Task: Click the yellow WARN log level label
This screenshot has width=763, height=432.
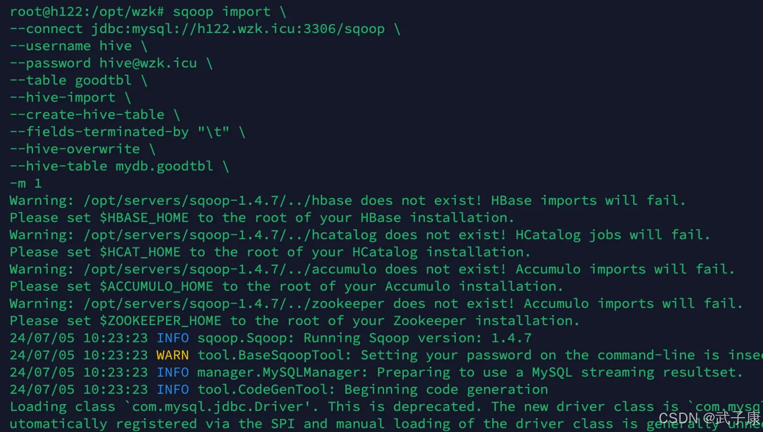Action: 172,355
